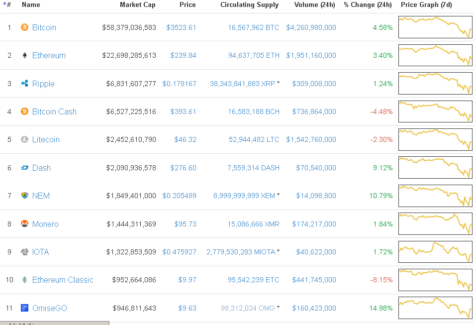
Task: Click Litecoin volume $1,542,760,000
Action: click(311, 139)
